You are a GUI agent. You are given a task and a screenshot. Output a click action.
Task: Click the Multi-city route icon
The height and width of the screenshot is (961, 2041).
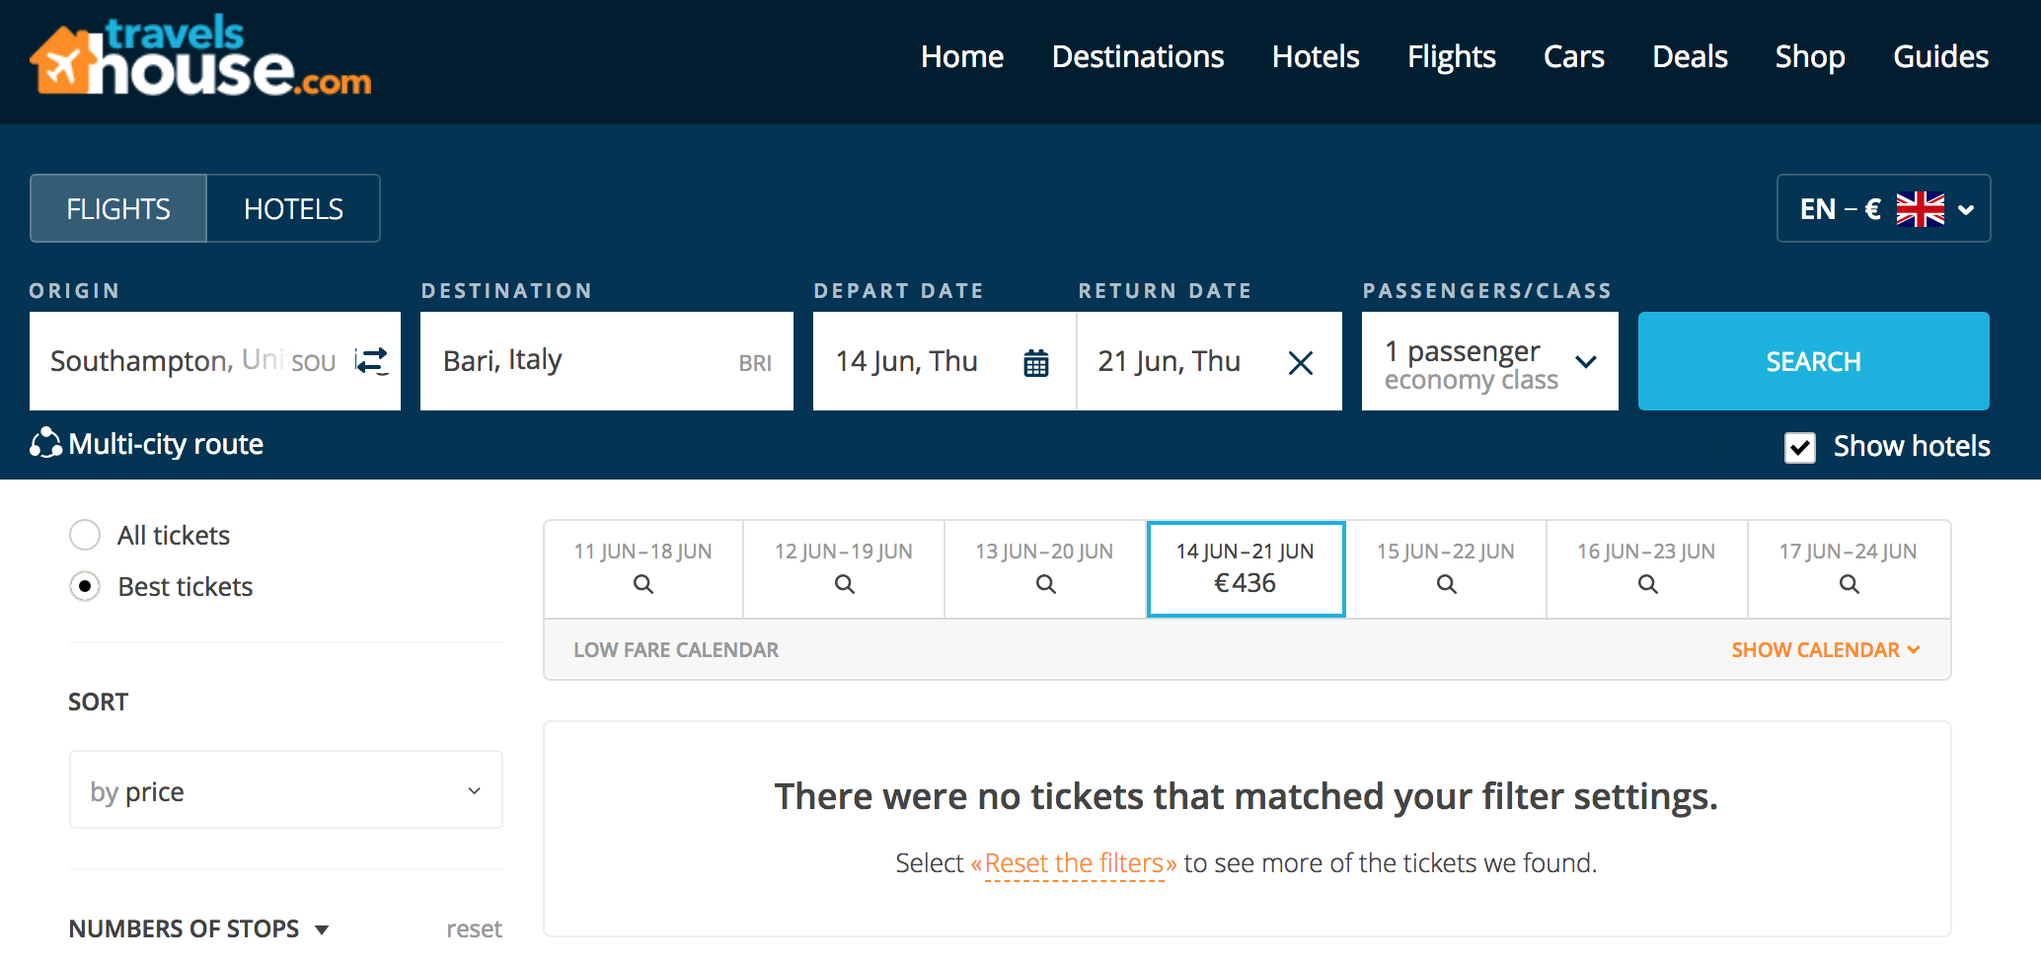(x=45, y=444)
